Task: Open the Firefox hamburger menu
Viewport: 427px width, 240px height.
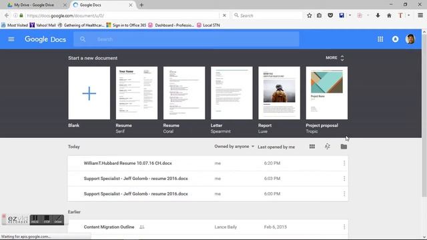Action: click(420, 15)
